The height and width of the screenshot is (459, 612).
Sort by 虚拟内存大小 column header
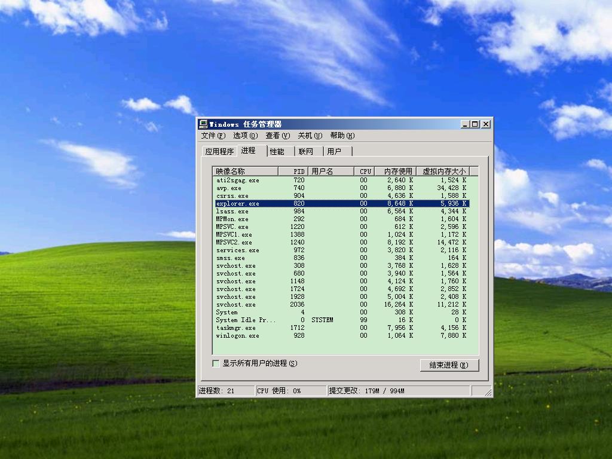[443, 172]
